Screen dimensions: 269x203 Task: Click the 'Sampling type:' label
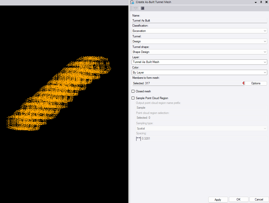point(145,123)
